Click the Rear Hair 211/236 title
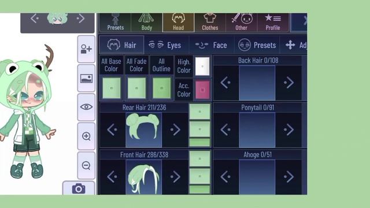 click(144, 107)
